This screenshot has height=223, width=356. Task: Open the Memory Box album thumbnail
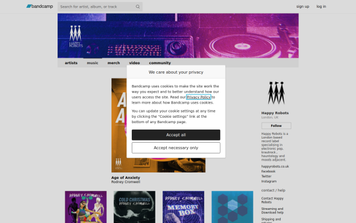(183, 207)
